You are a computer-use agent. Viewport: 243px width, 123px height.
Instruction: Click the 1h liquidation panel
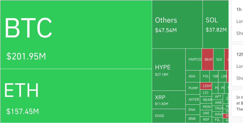pyautogui.click(x=237, y=21)
